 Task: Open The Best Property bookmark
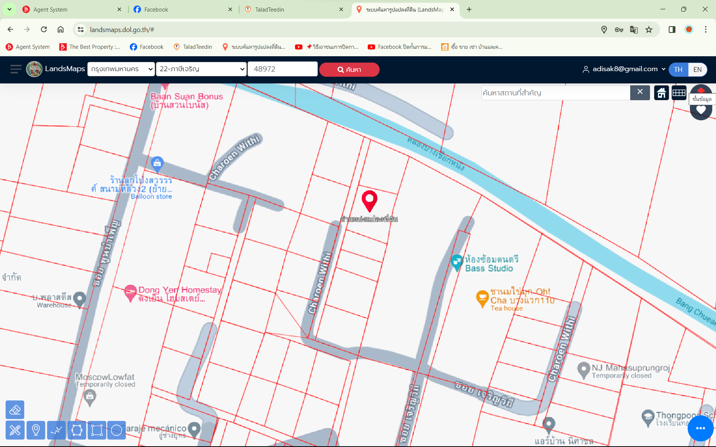click(89, 47)
